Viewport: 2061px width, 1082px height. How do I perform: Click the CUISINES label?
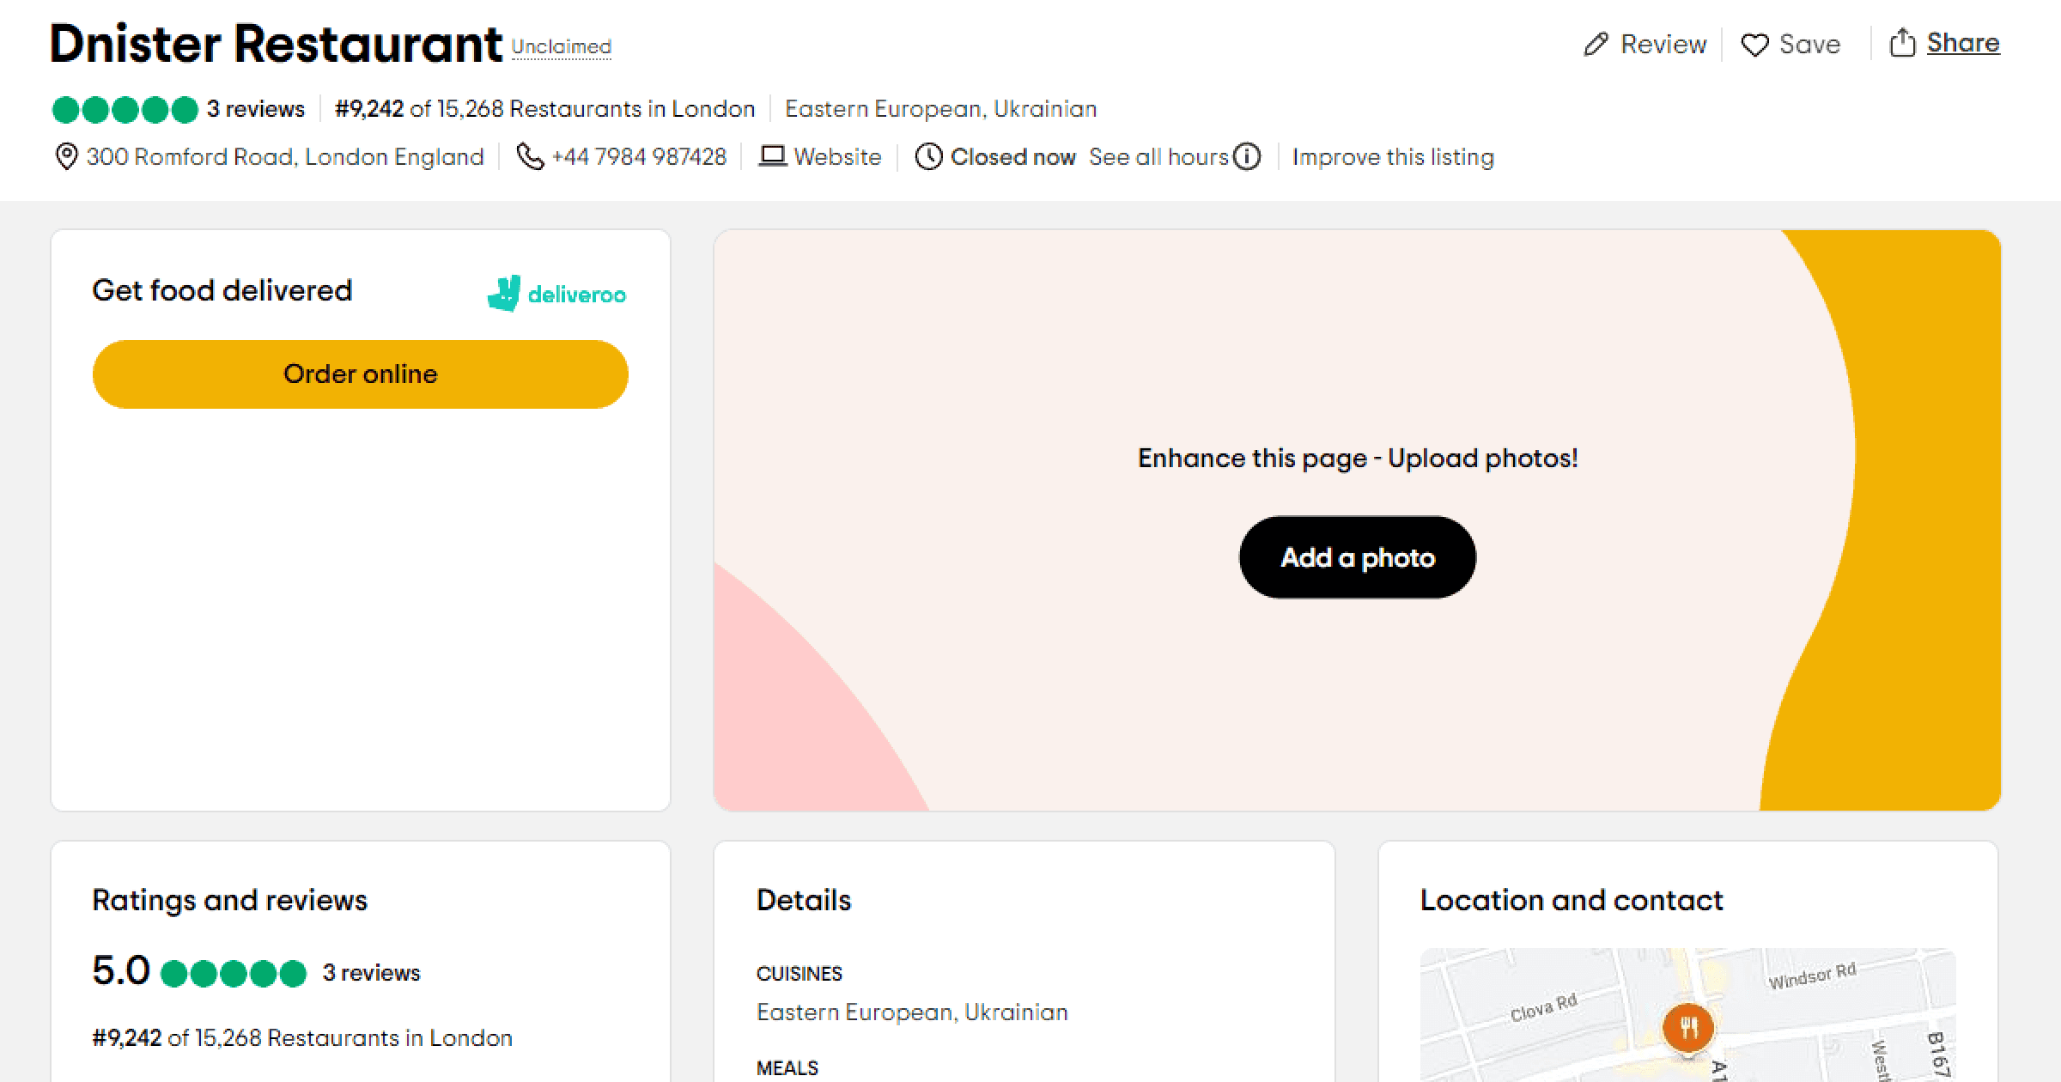click(x=799, y=974)
